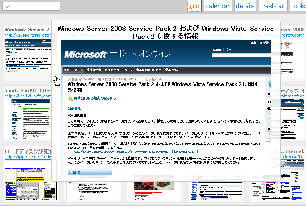
Task: Select the ハードディスク card title
Action: coord(28,151)
